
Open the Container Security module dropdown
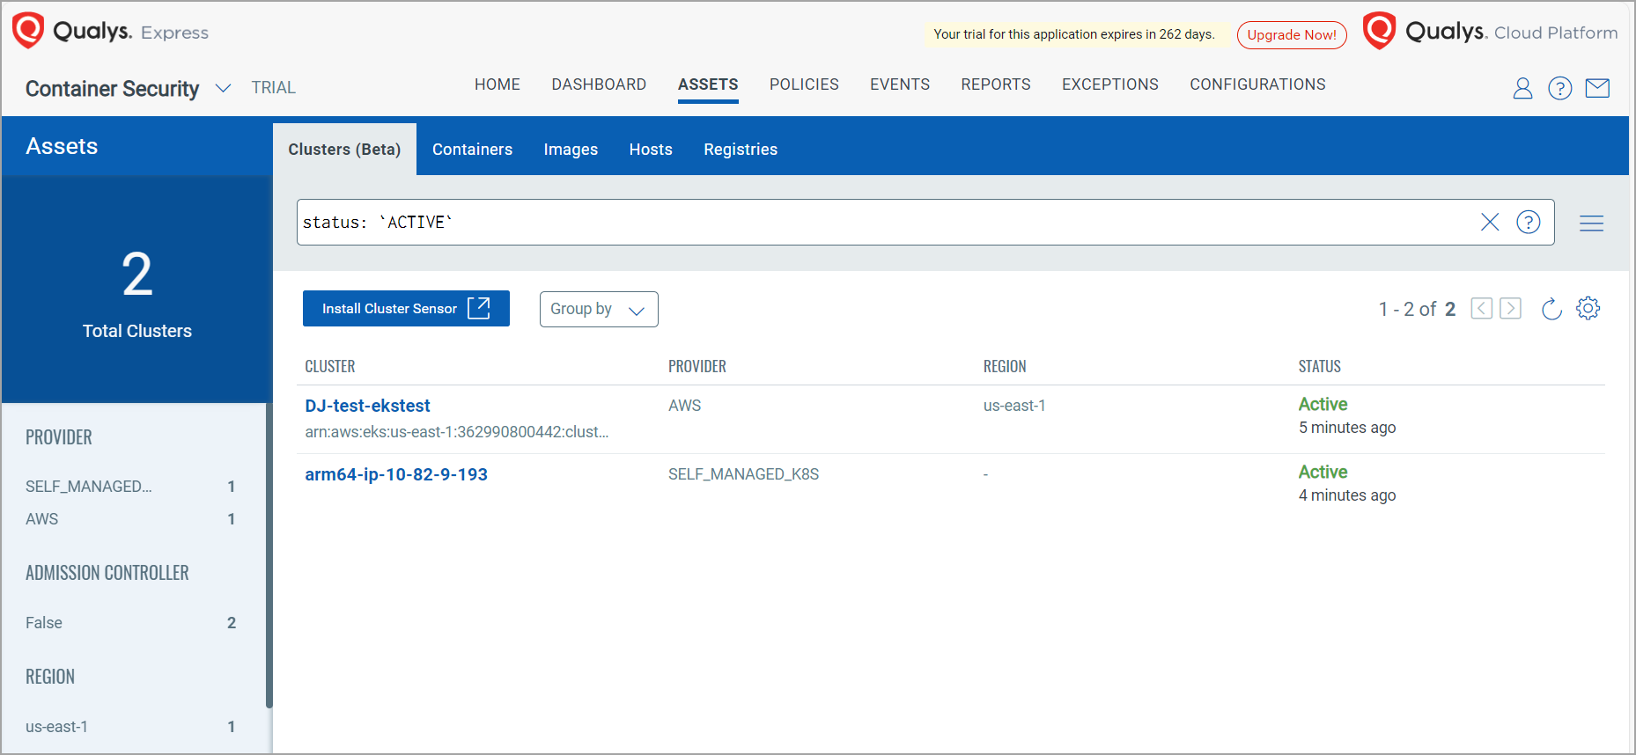click(224, 88)
